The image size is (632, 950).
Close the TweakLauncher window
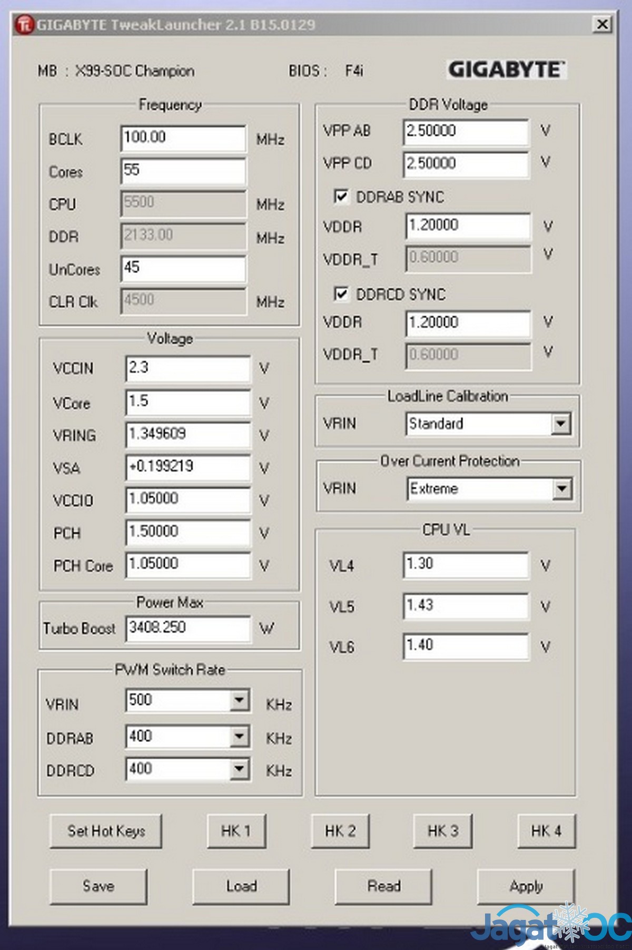coord(603,24)
